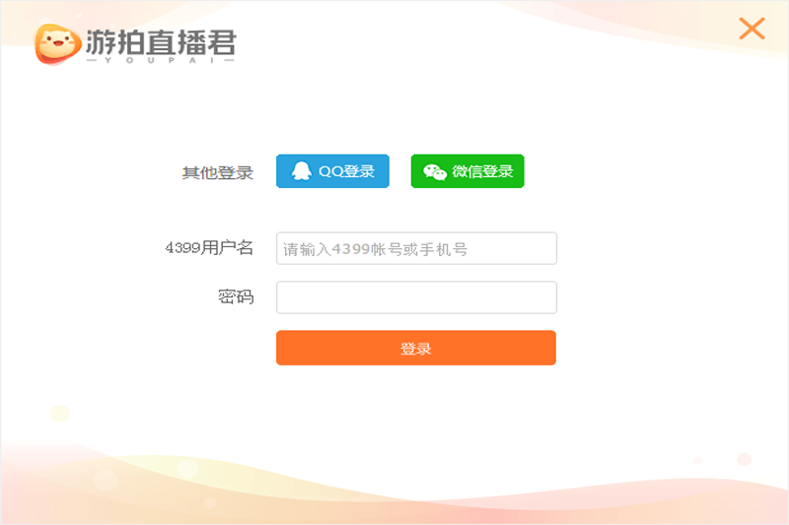Click the QQ登录 text on the blue button
This screenshot has height=525, width=789.
[x=347, y=171]
